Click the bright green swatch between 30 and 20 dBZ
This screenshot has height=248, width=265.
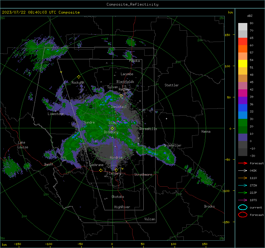[x=243, y=123]
